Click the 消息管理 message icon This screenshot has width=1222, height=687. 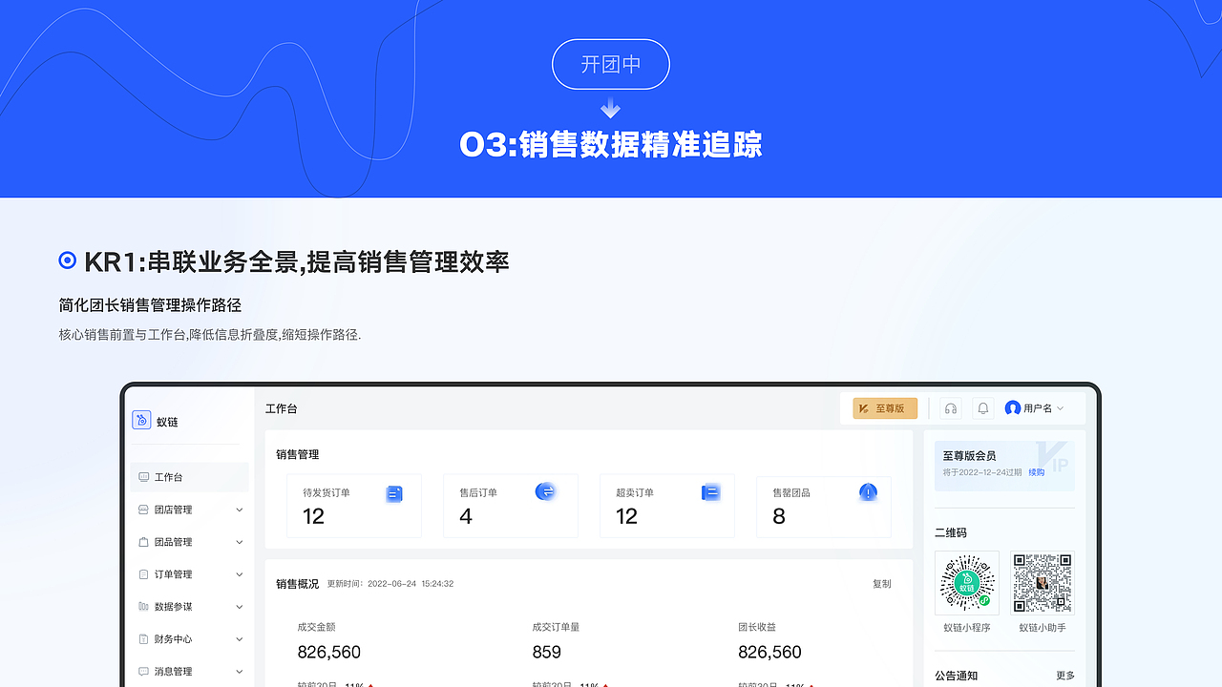[x=143, y=672]
